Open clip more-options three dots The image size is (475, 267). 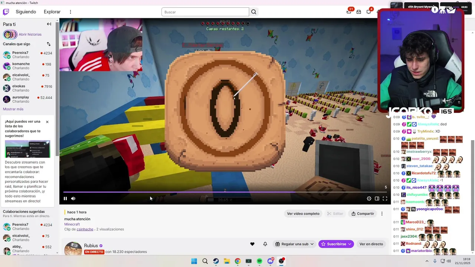click(382, 214)
